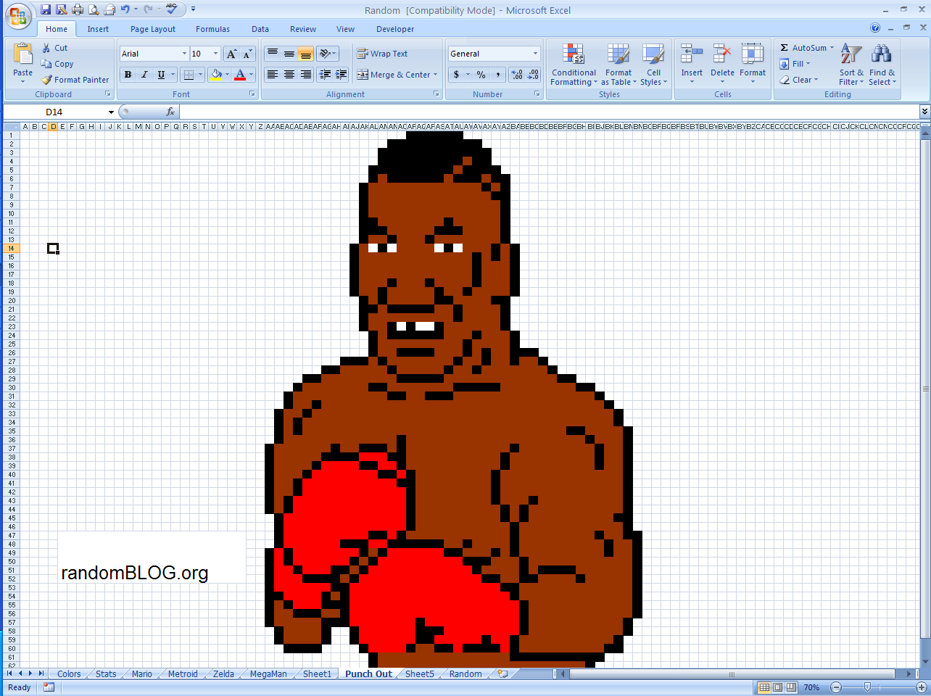931x696 pixels.
Task: Click the Paste clipboard icon
Action: click(22, 54)
